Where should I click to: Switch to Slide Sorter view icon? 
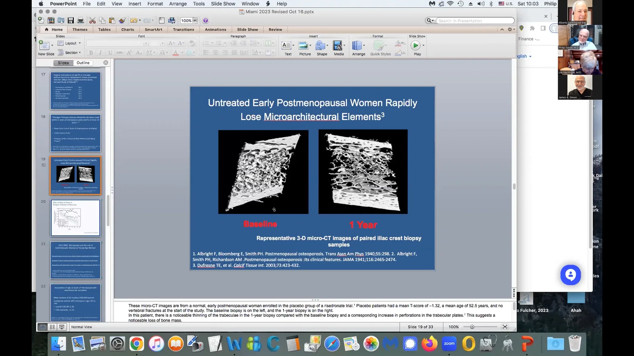click(52, 327)
